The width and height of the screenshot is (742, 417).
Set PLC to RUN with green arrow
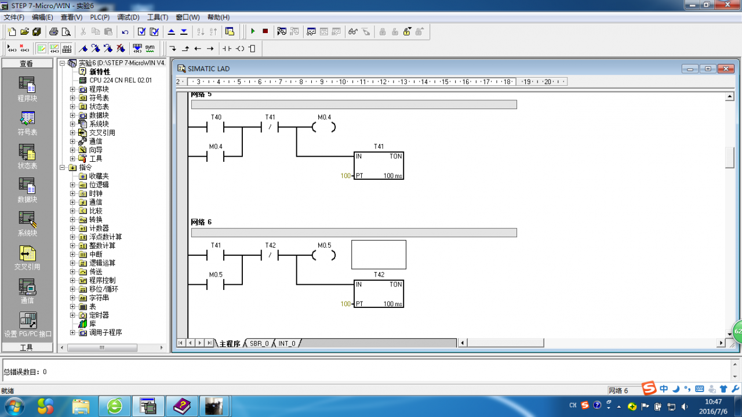tap(253, 31)
